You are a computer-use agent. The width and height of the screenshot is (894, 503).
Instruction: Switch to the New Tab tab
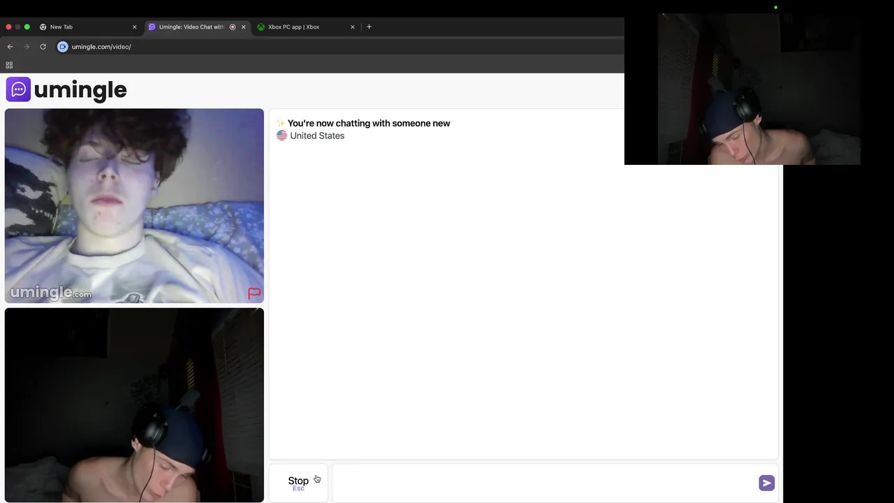coord(87,27)
